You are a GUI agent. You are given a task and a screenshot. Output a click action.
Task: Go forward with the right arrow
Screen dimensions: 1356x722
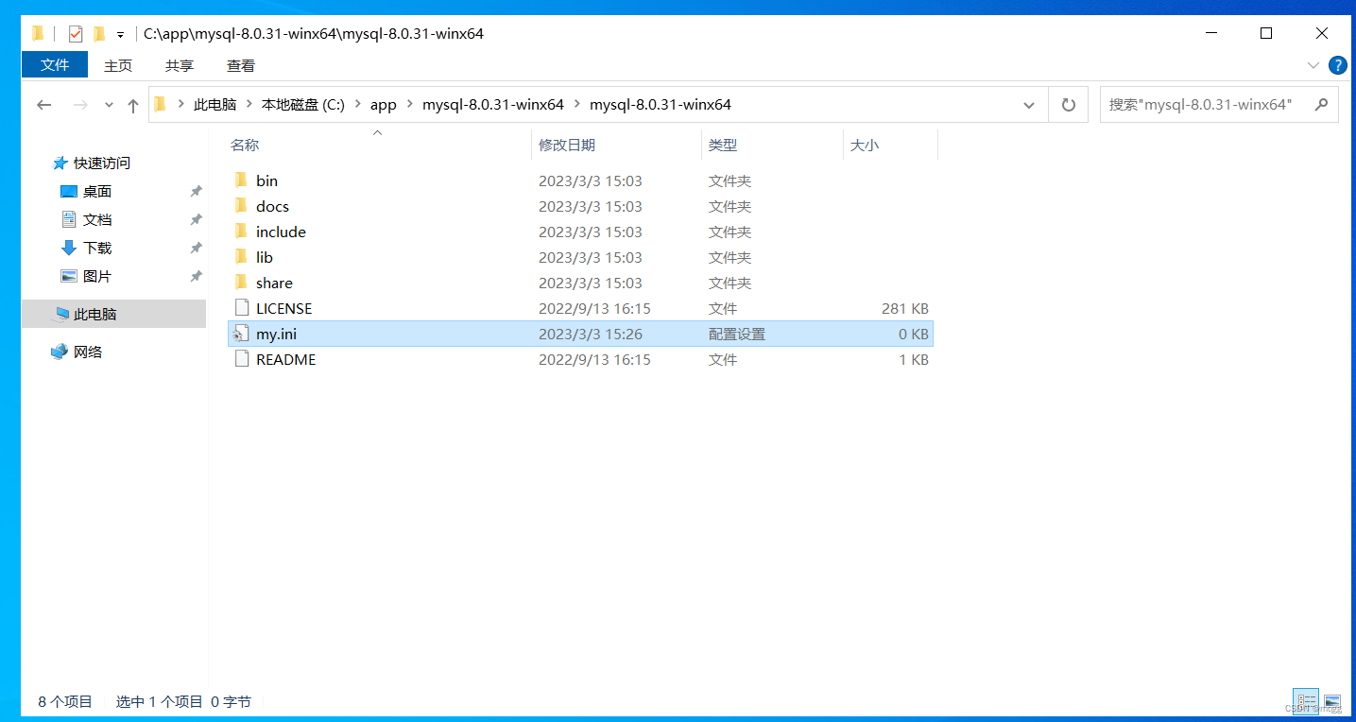coord(80,105)
